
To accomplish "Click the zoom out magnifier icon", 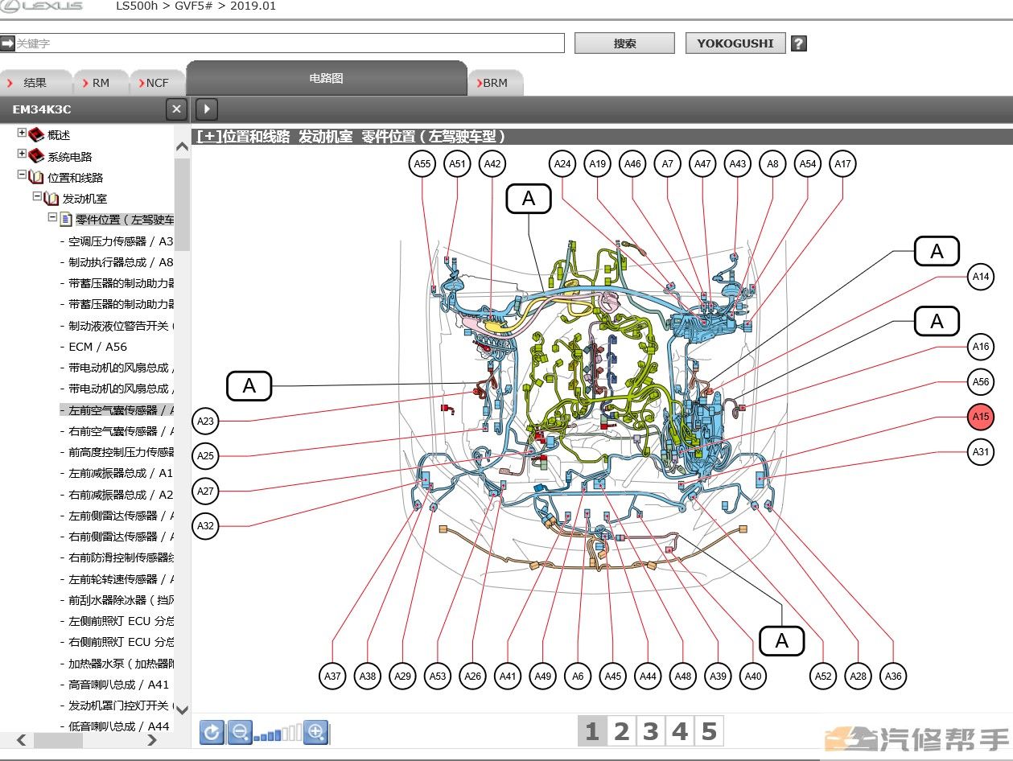I will coord(240,732).
